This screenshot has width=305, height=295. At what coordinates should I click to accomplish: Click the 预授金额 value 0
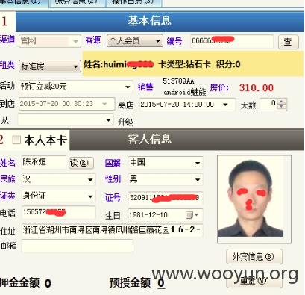point(161,283)
